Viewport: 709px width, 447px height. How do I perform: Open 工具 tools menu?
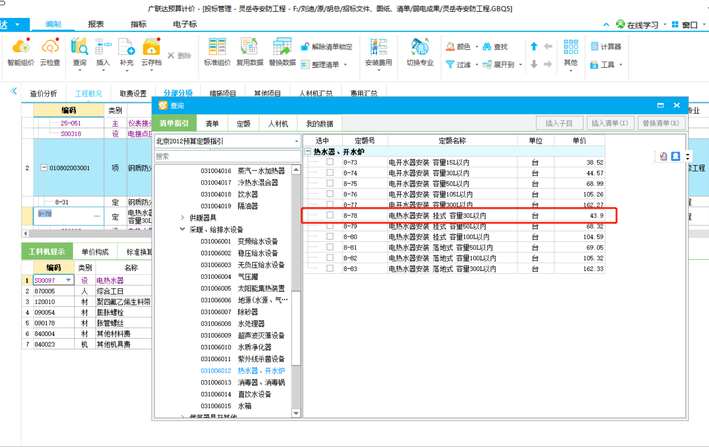click(606, 65)
